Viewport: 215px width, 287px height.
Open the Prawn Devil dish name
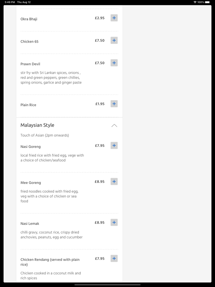(30, 64)
